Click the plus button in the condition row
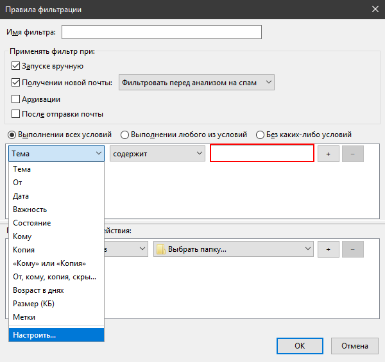Viewport: 385px width, 362px height. point(328,154)
